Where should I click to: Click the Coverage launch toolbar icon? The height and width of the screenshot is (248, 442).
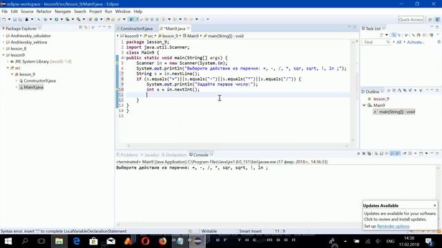pos(68,19)
